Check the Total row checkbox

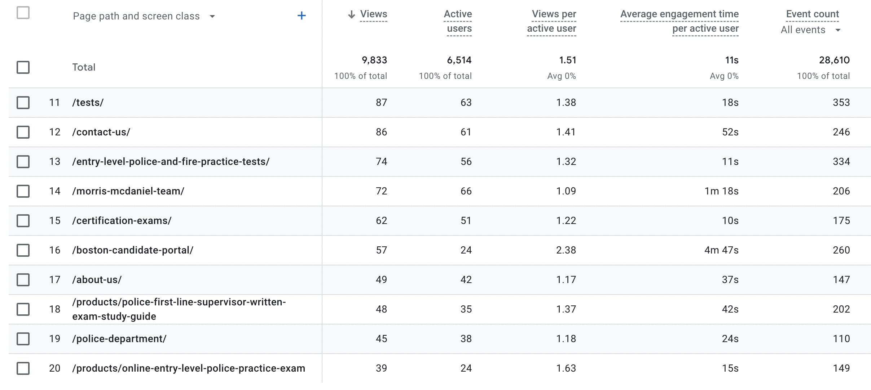click(23, 67)
